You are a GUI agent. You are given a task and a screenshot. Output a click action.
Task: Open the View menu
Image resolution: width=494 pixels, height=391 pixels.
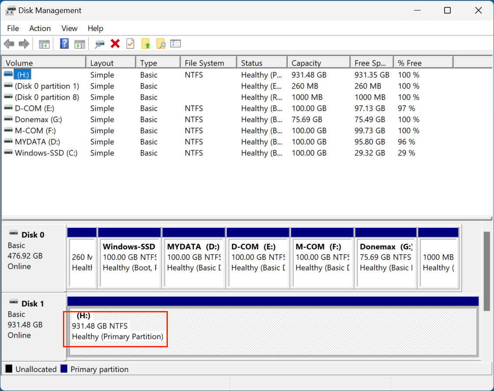coord(69,28)
